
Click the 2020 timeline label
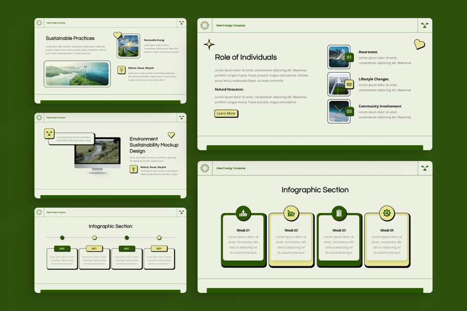pos(62,249)
